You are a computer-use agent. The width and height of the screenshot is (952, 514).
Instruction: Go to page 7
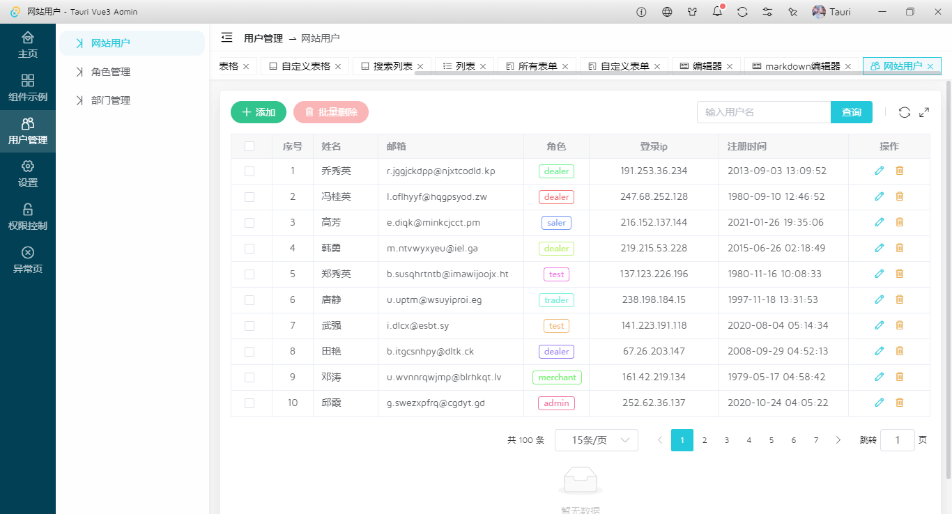pyautogui.click(x=816, y=440)
